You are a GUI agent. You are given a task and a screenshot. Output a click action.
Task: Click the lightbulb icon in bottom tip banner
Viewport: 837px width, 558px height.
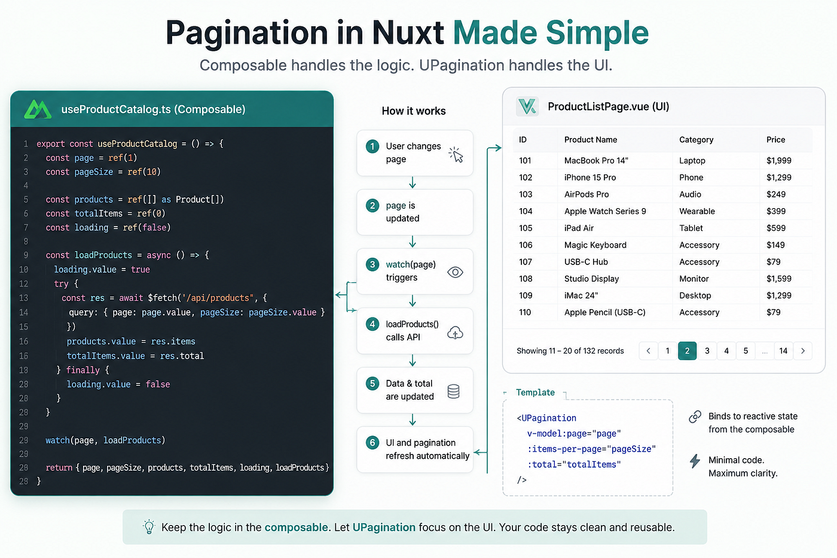click(x=149, y=527)
